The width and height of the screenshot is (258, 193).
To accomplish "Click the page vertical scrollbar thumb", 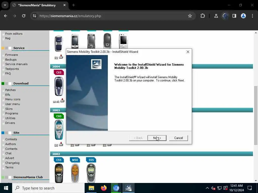I will [255, 115].
